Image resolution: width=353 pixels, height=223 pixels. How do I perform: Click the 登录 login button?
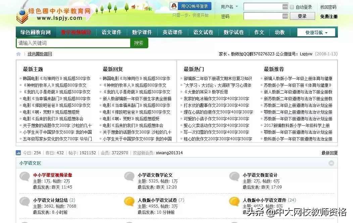pos(302,16)
